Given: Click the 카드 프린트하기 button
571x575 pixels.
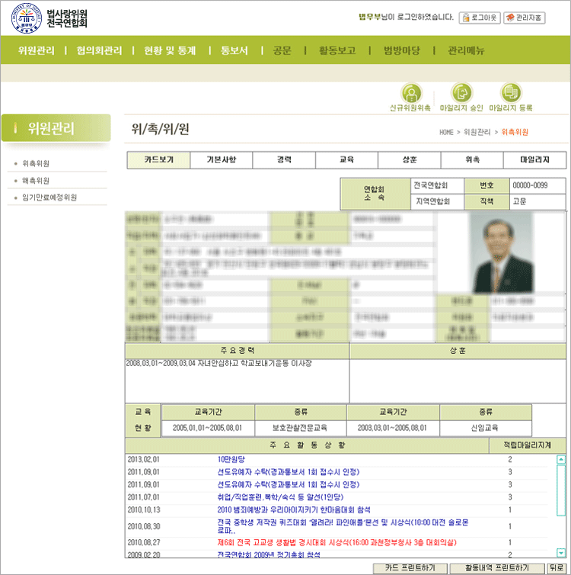Looking at the screenshot, I should [410, 568].
